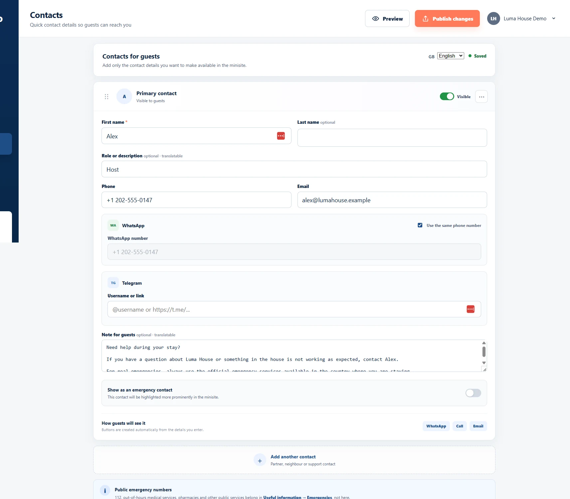Click the scroll up arrow in Note for guests

click(484, 343)
